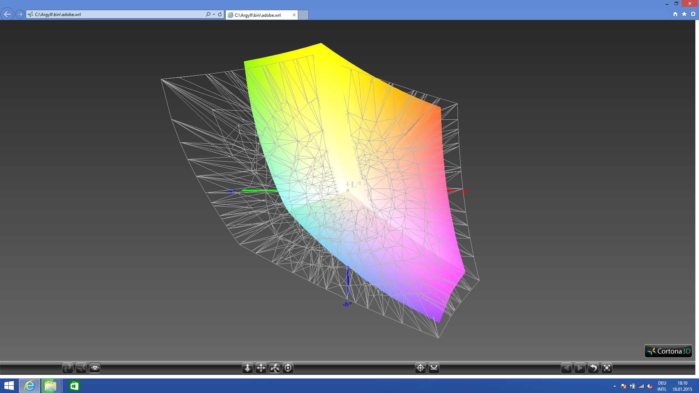This screenshot has height=393, width=699.
Task: Click the Goto crosshair target button
Action: pyautogui.click(x=420, y=368)
